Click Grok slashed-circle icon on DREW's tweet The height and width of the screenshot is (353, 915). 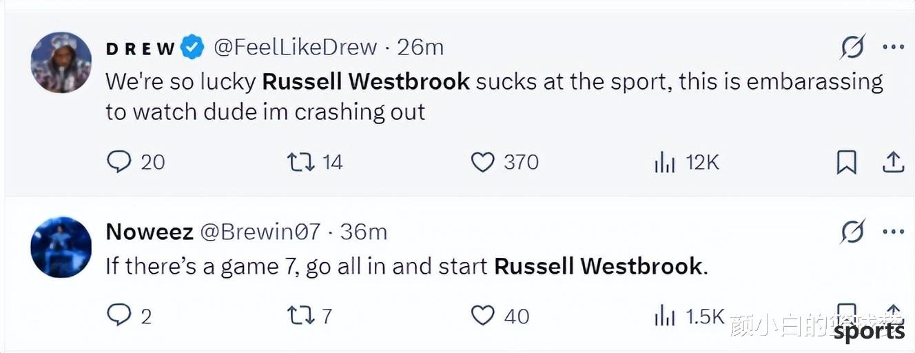tap(852, 47)
